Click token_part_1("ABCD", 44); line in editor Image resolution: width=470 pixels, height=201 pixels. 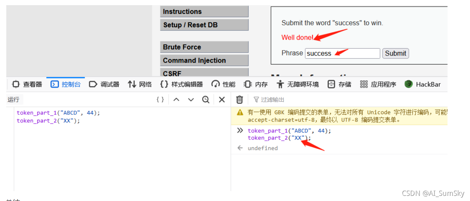click(58, 113)
